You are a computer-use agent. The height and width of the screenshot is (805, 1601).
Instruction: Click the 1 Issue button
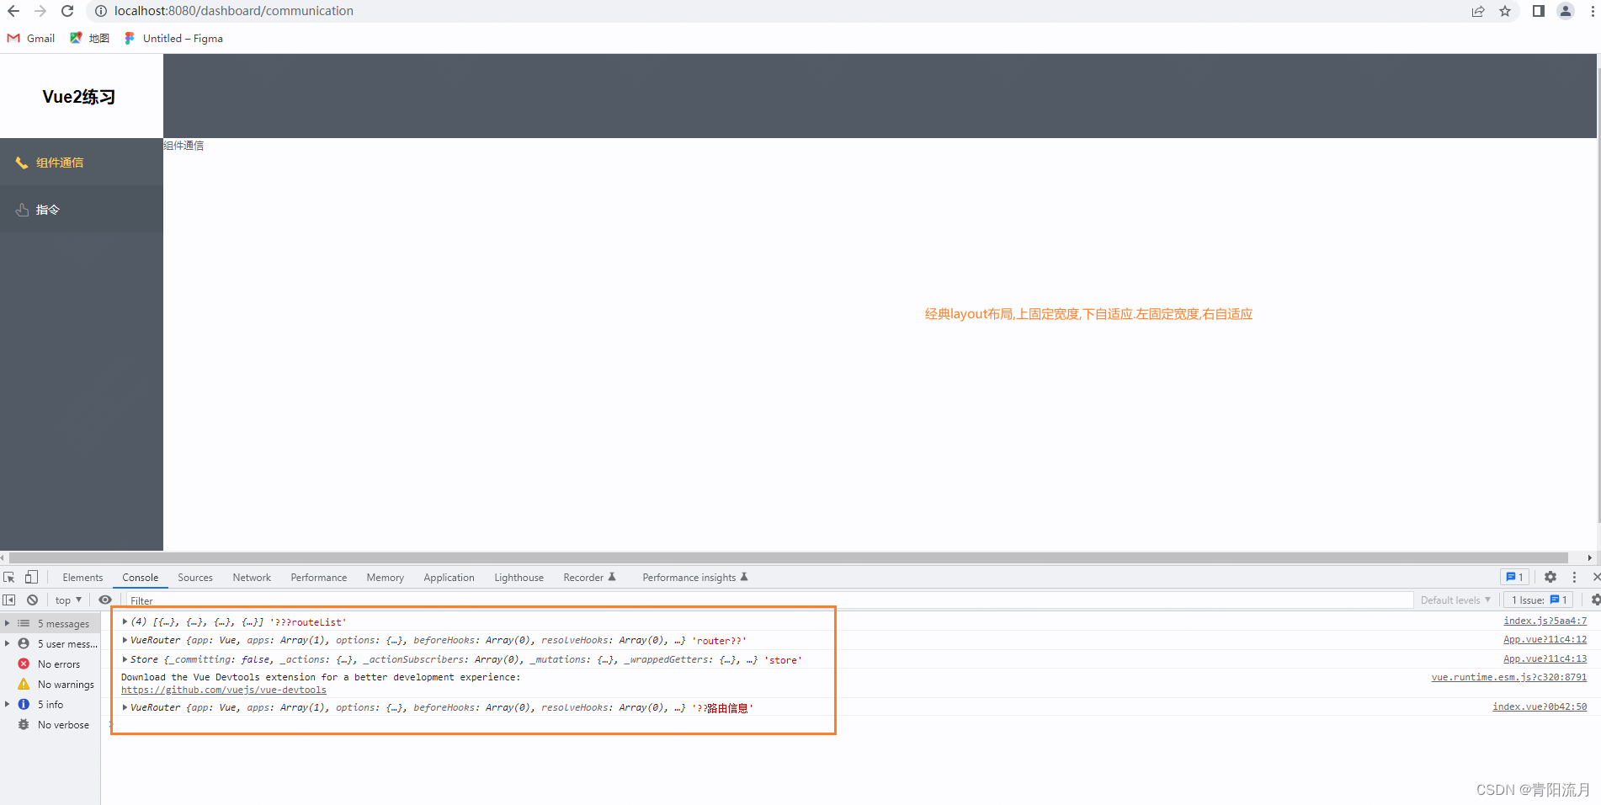point(1539,600)
